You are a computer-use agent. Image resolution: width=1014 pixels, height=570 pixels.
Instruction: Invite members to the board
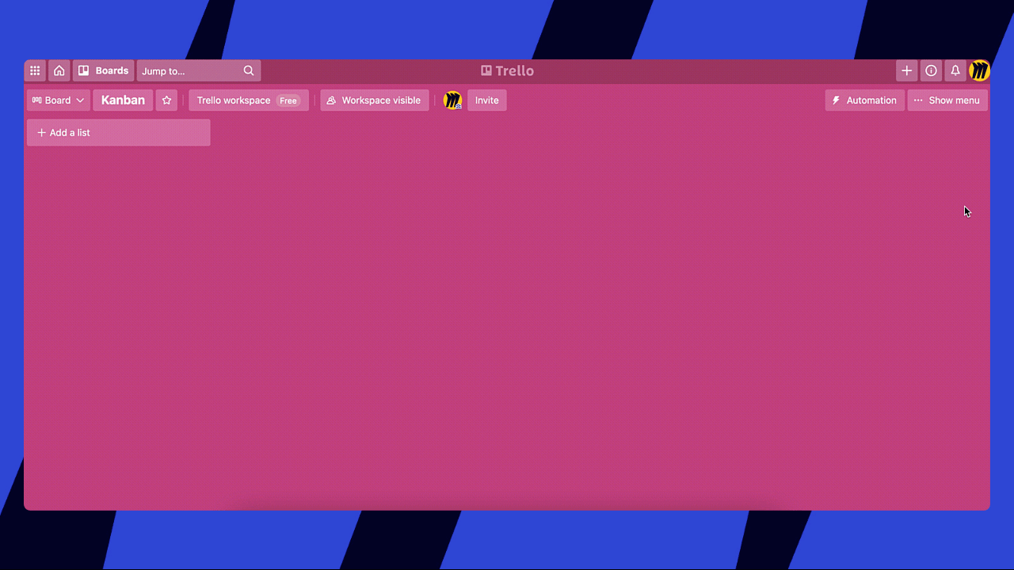point(486,100)
